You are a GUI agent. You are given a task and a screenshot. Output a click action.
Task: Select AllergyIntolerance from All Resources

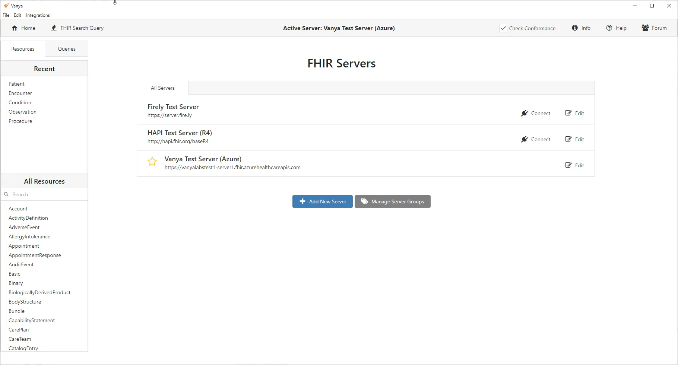coord(29,237)
